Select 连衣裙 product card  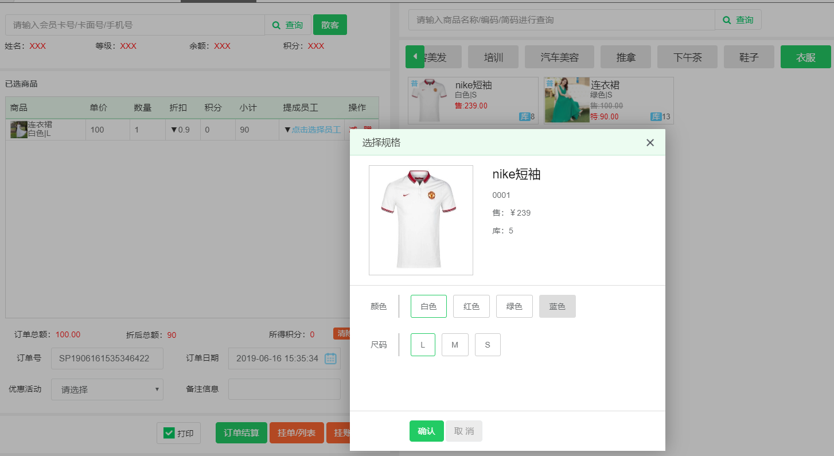[609, 101]
